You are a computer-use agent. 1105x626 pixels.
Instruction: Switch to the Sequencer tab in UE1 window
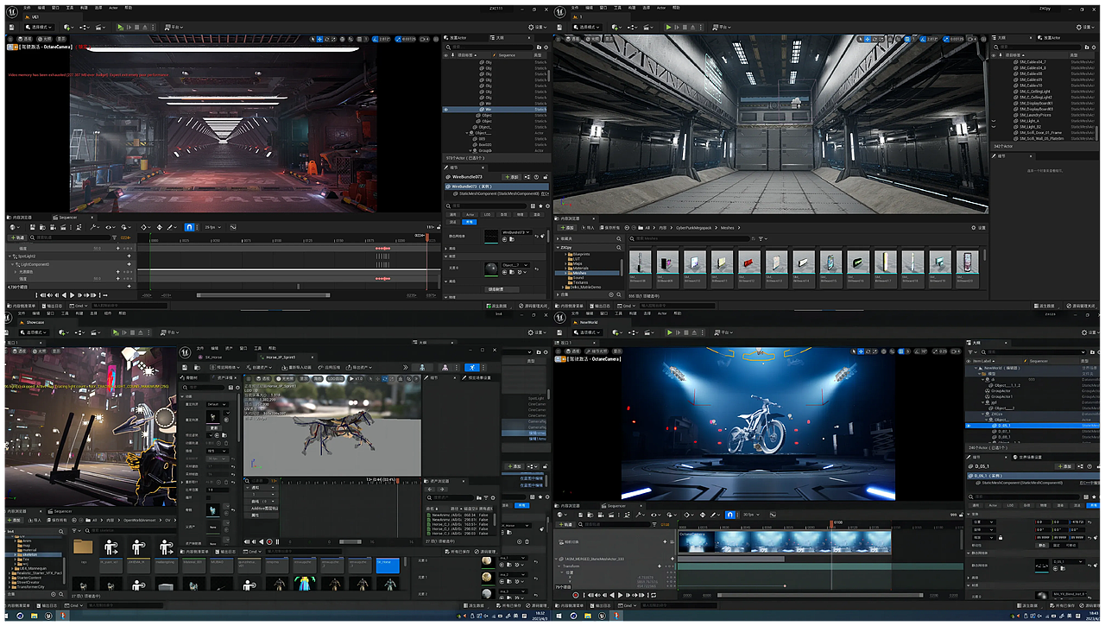(x=66, y=218)
